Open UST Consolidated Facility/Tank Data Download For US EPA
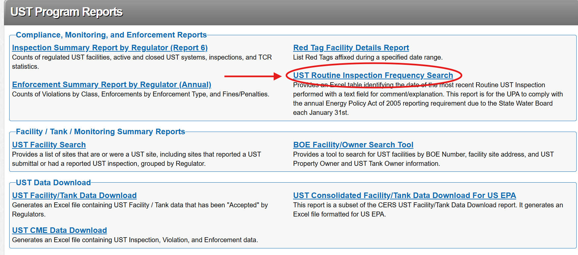Screen dimensions: 578x255 point(404,195)
